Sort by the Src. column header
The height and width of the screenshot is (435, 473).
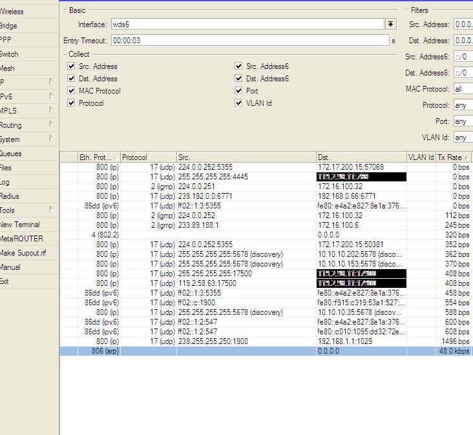pos(246,157)
